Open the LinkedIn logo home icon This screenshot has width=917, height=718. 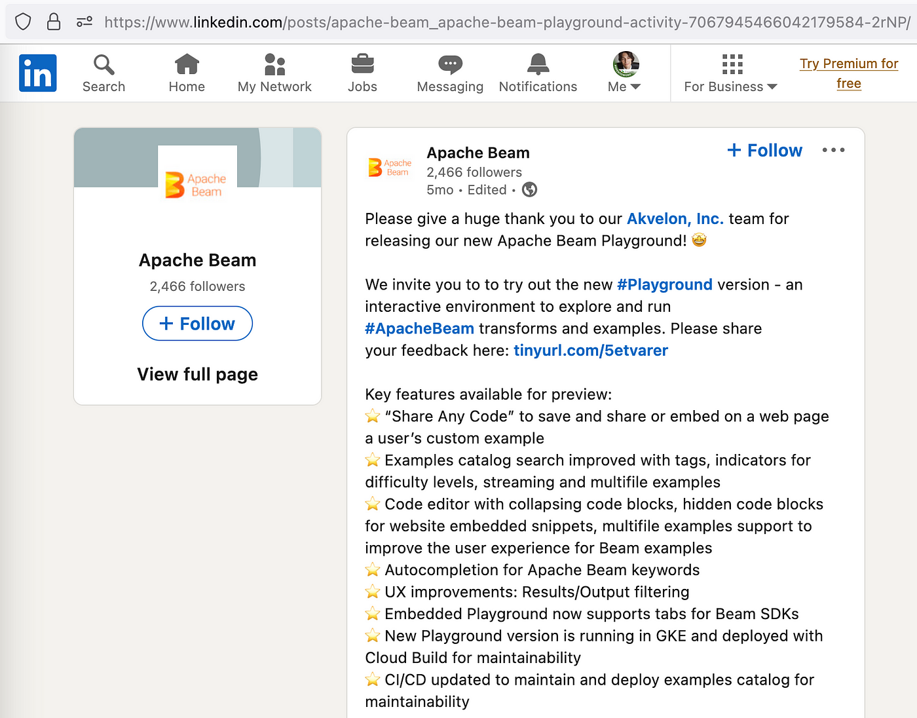(38, 73)
